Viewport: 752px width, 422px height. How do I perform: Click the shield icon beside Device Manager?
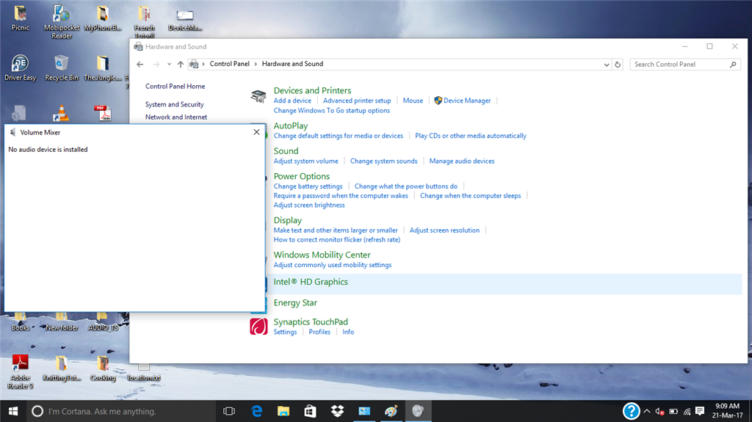(x=438, y=101)
